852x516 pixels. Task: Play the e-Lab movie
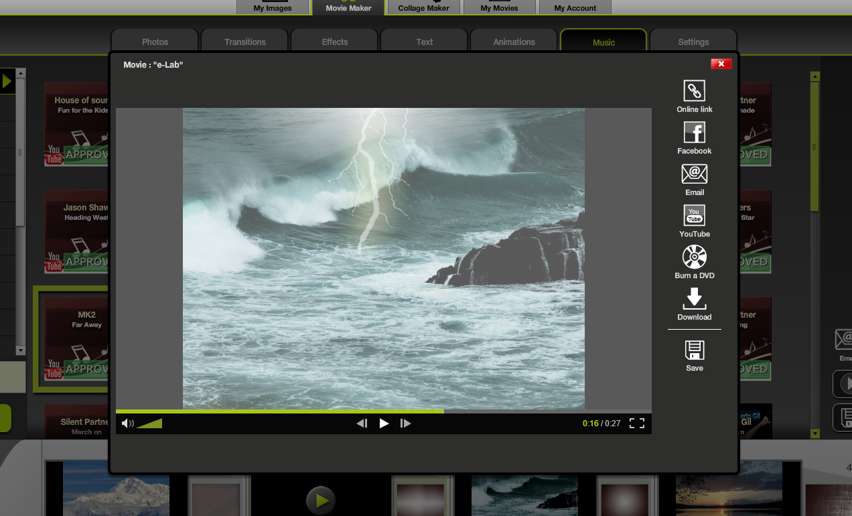pyautogui.click(x=384, y=423)
